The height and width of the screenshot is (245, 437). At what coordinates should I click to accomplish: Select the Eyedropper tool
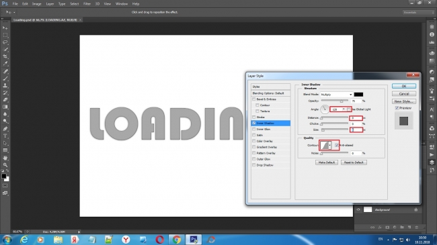(5, 64)
